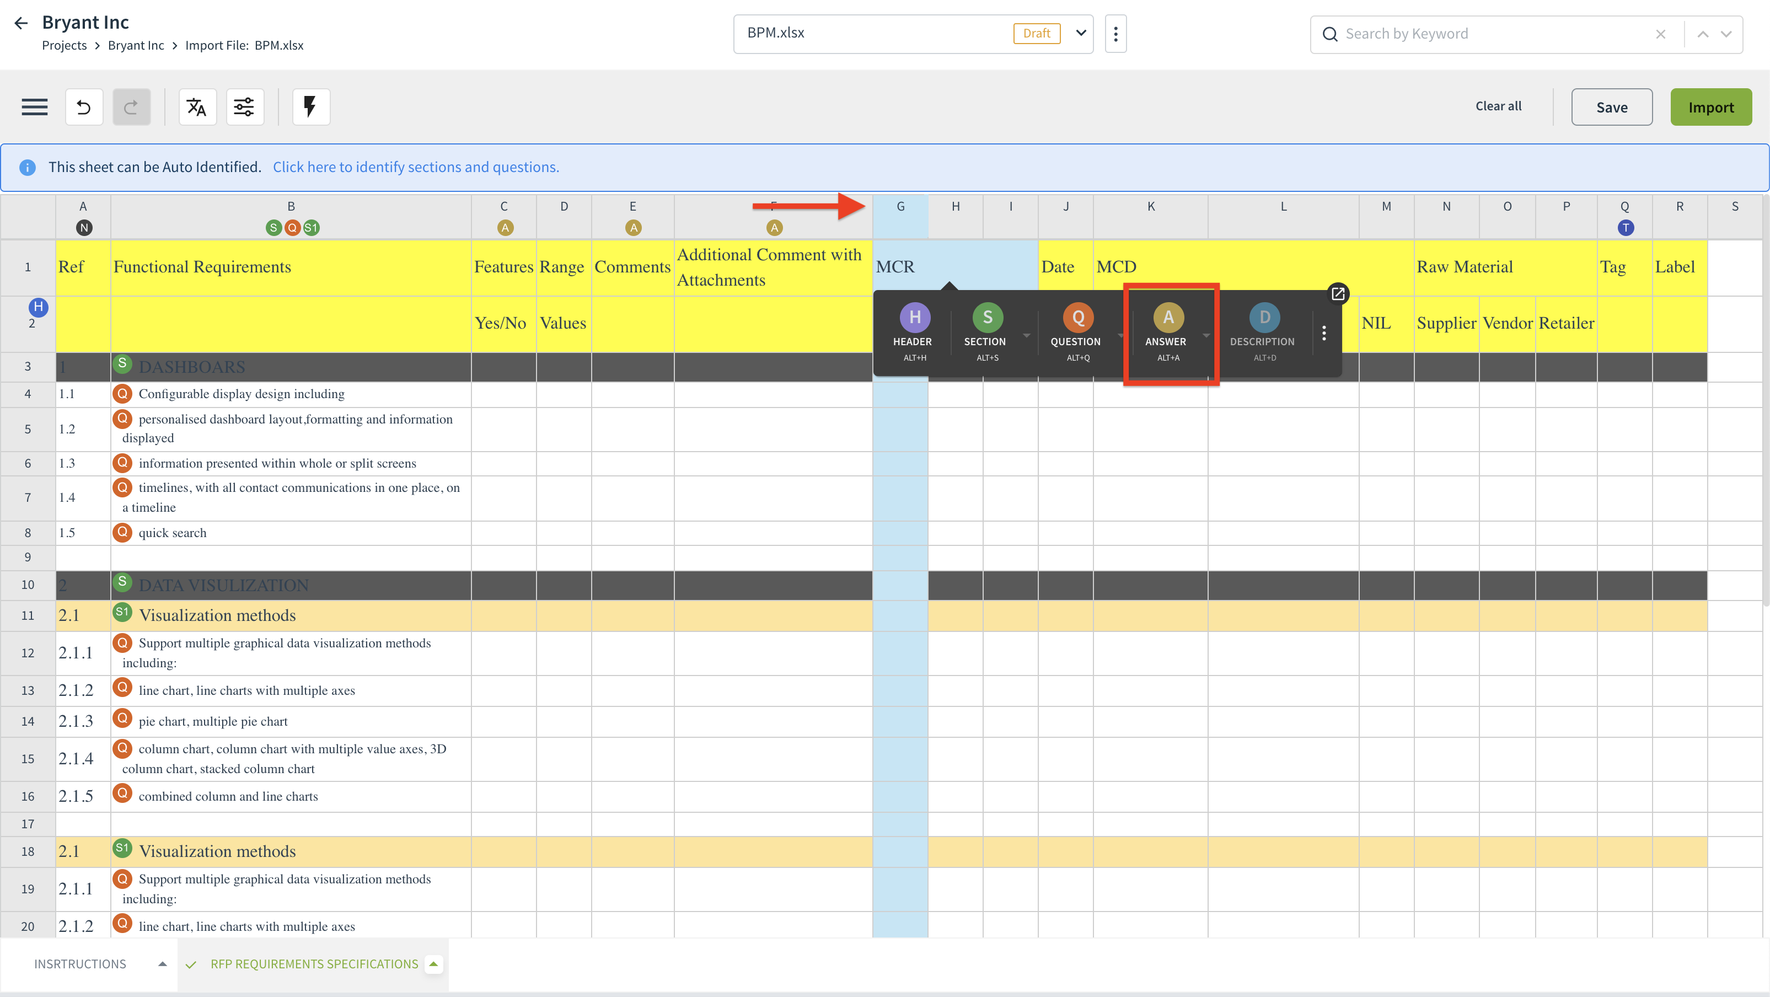Click inside the Search by Keyword field
The height and width of the screenshot is (997, 1770).
point(1443,33)
